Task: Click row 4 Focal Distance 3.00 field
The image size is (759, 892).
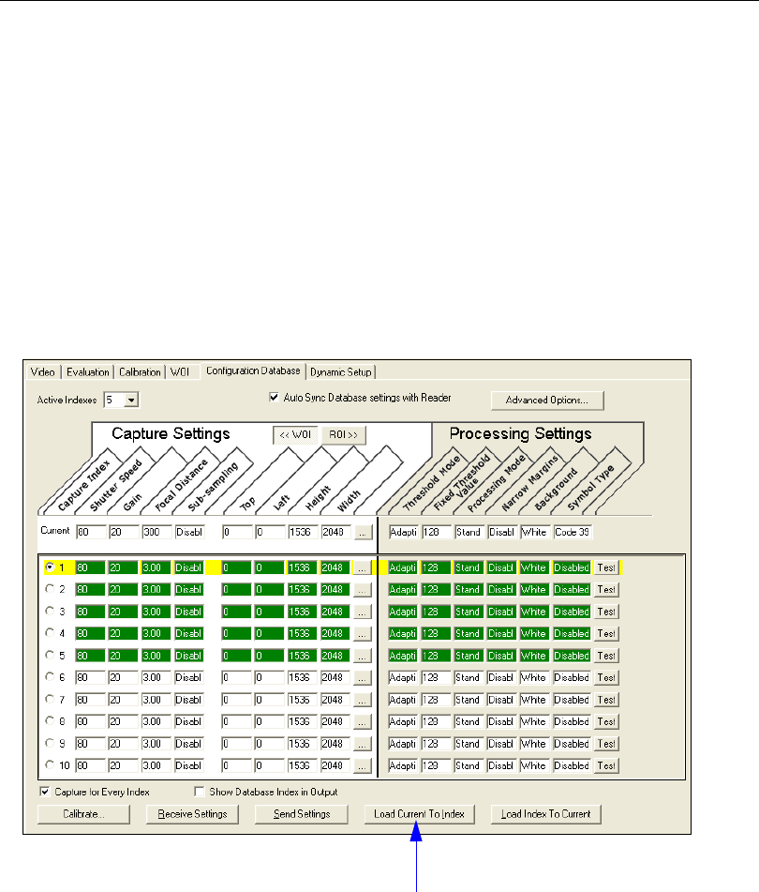Action: (156, 634)
